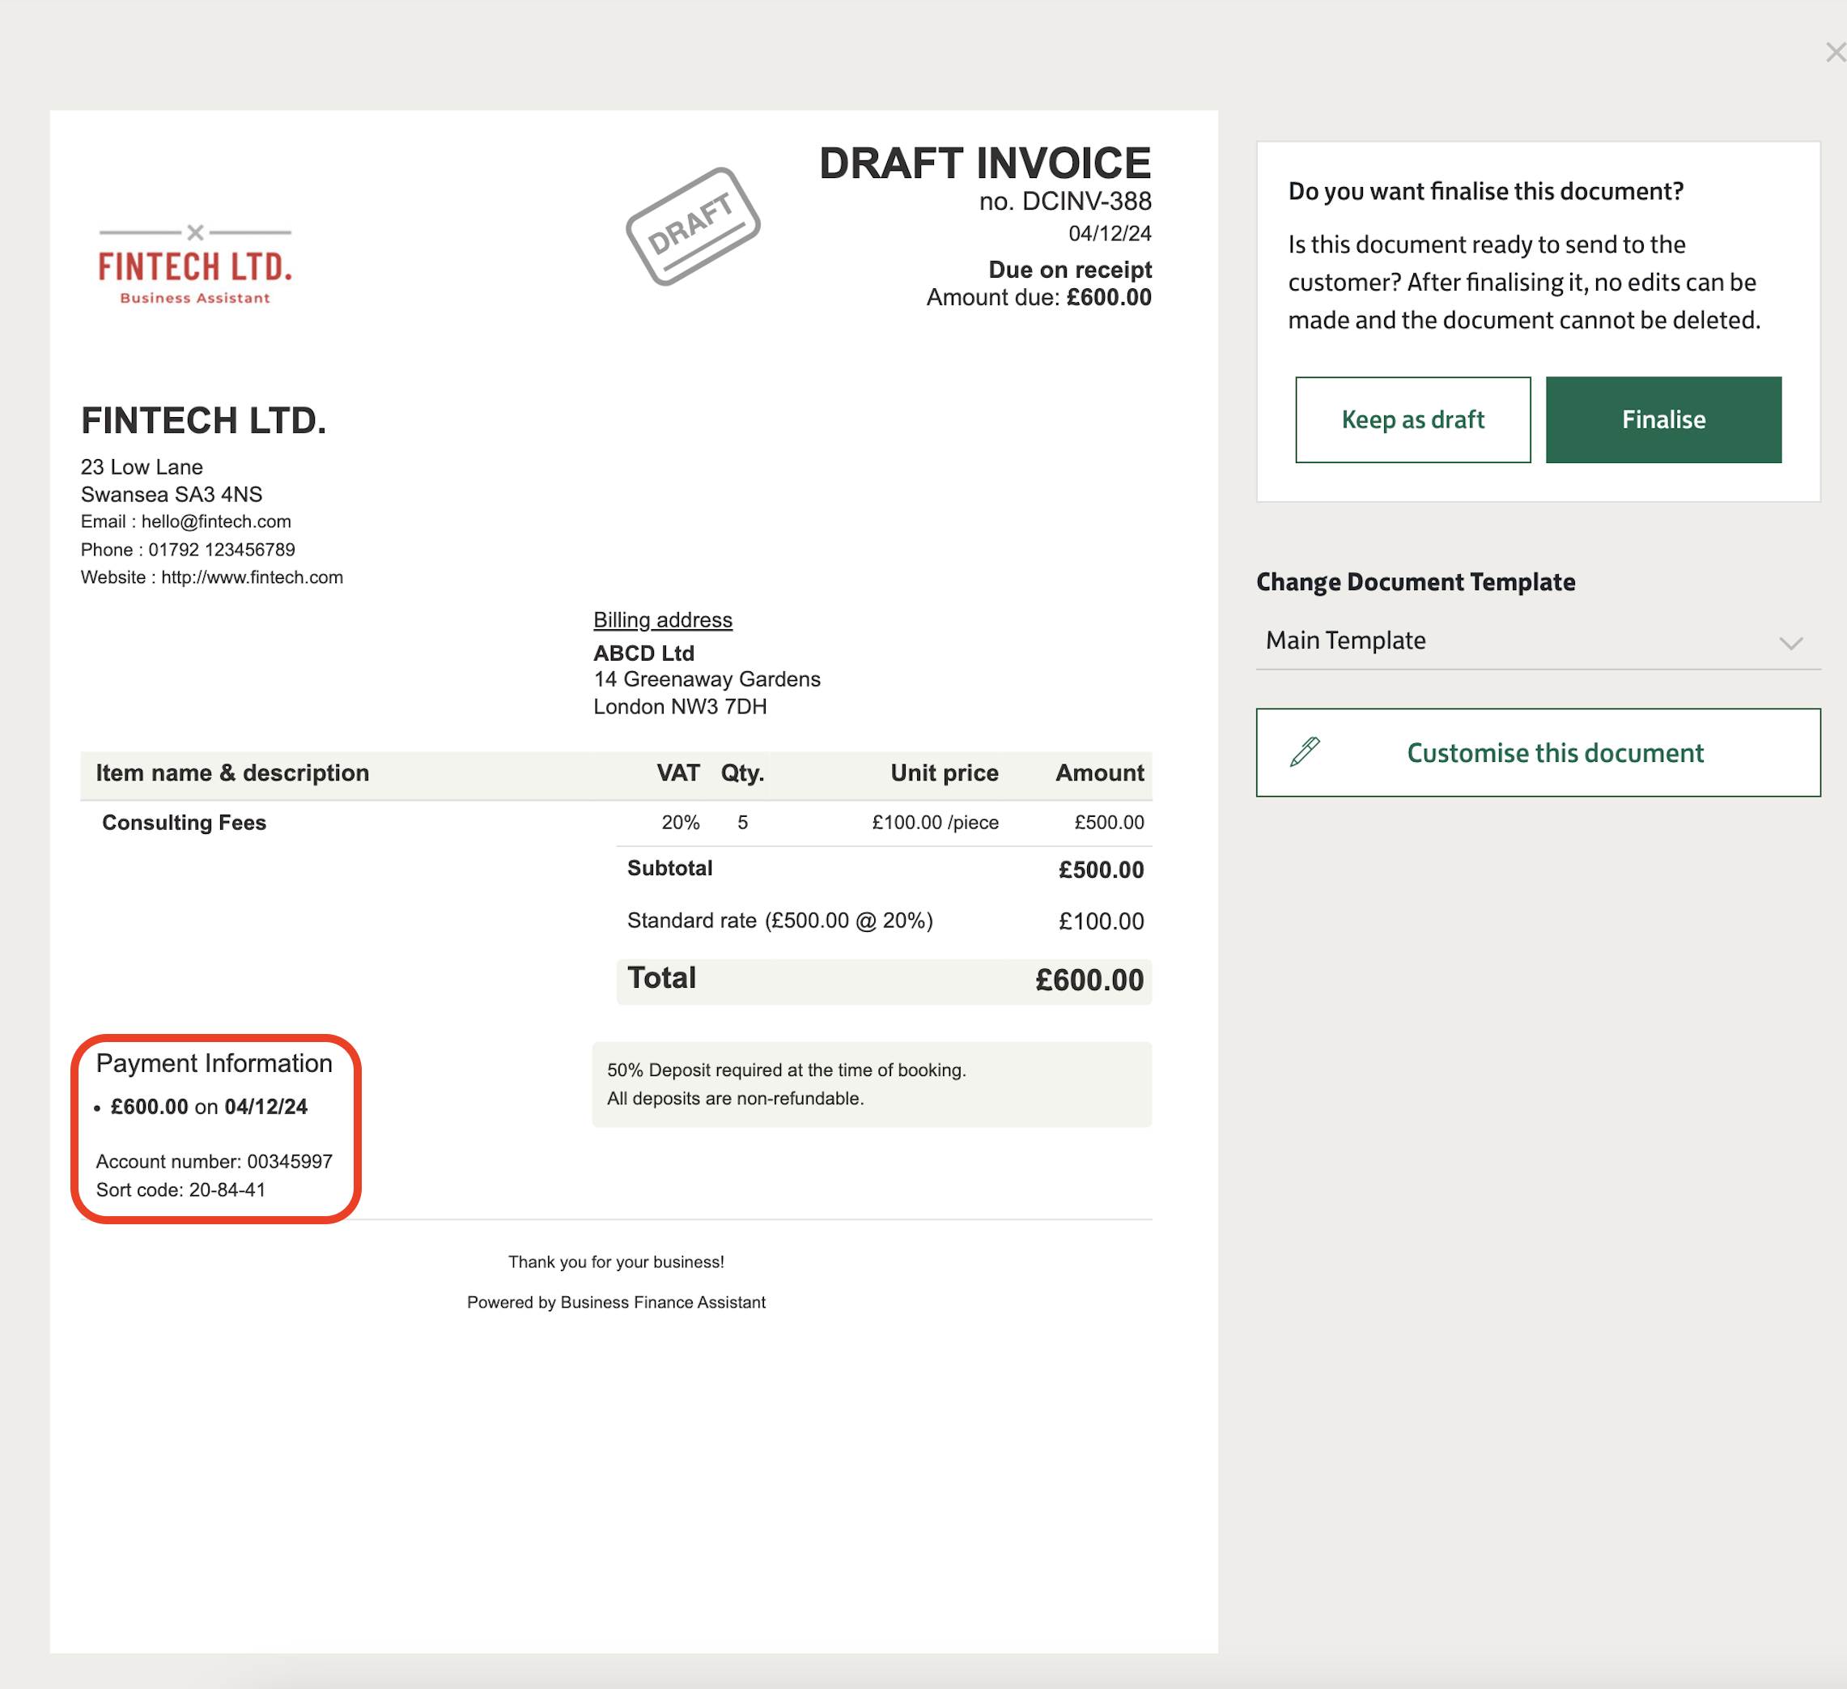Click the pencil icon beside Customise

coord(1305,752)
